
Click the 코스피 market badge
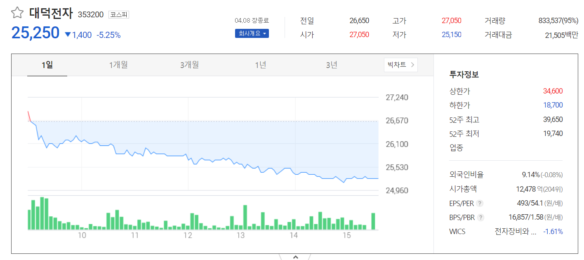[x=119, y=15]
